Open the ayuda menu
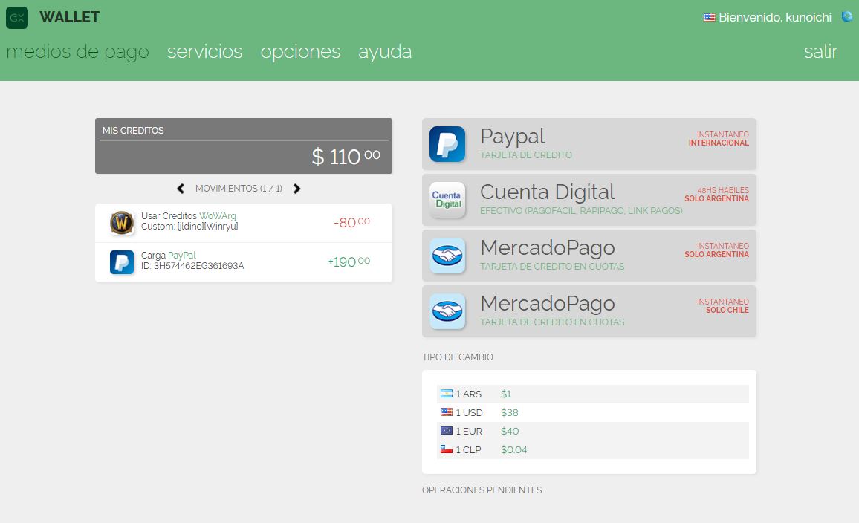This screenshot has height=523, width=859. [x=385, y=51]
